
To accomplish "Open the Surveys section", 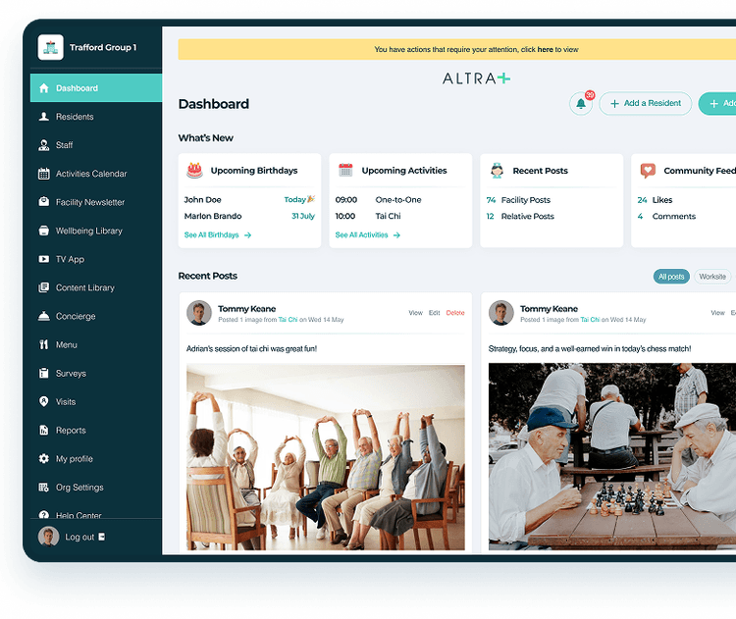I will pos(96,373).
